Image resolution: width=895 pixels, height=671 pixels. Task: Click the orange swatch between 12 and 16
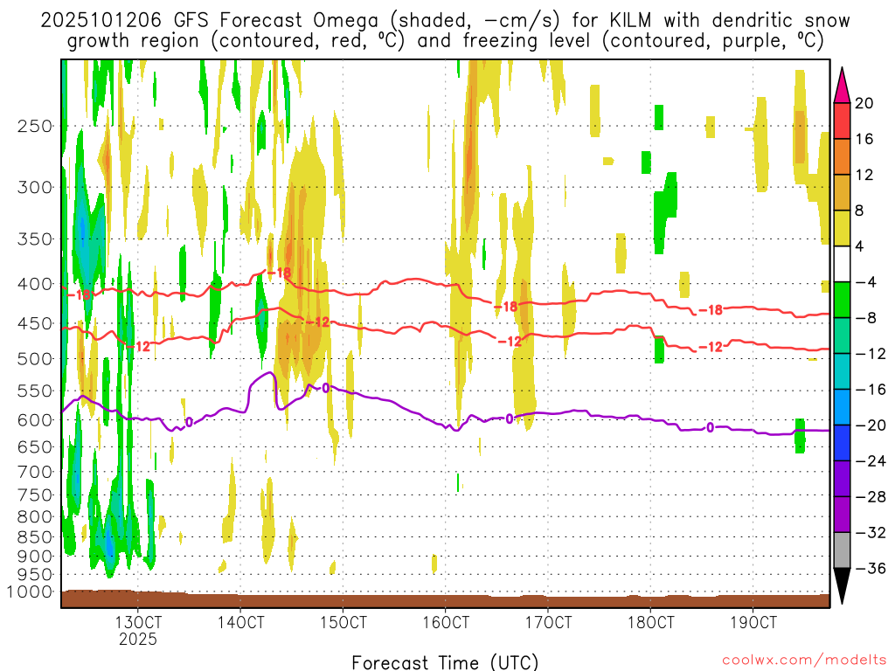pos(842,156)
